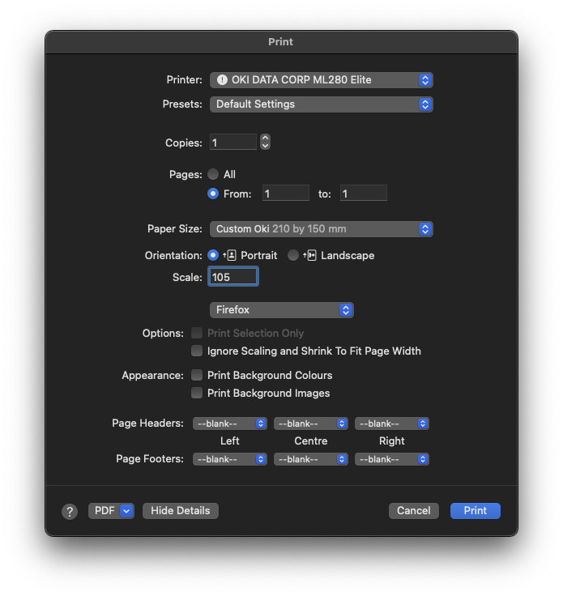Click the help question mark icon
The image size is (563, 596).
point(70,512)
